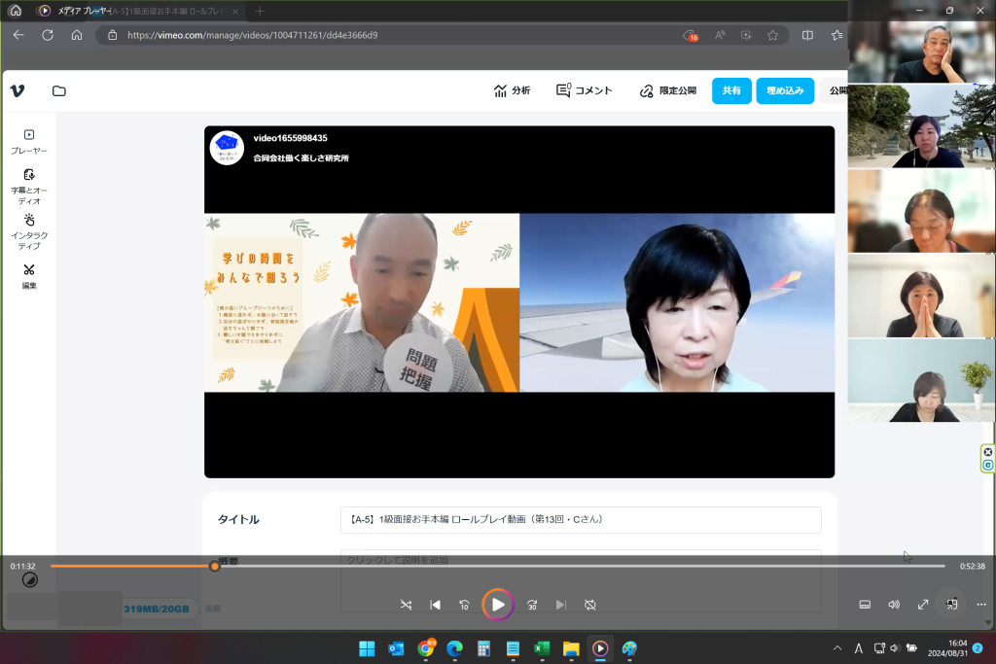Click the タイトル title input field
The image size is (996, 664).
(x=580, y=520)
